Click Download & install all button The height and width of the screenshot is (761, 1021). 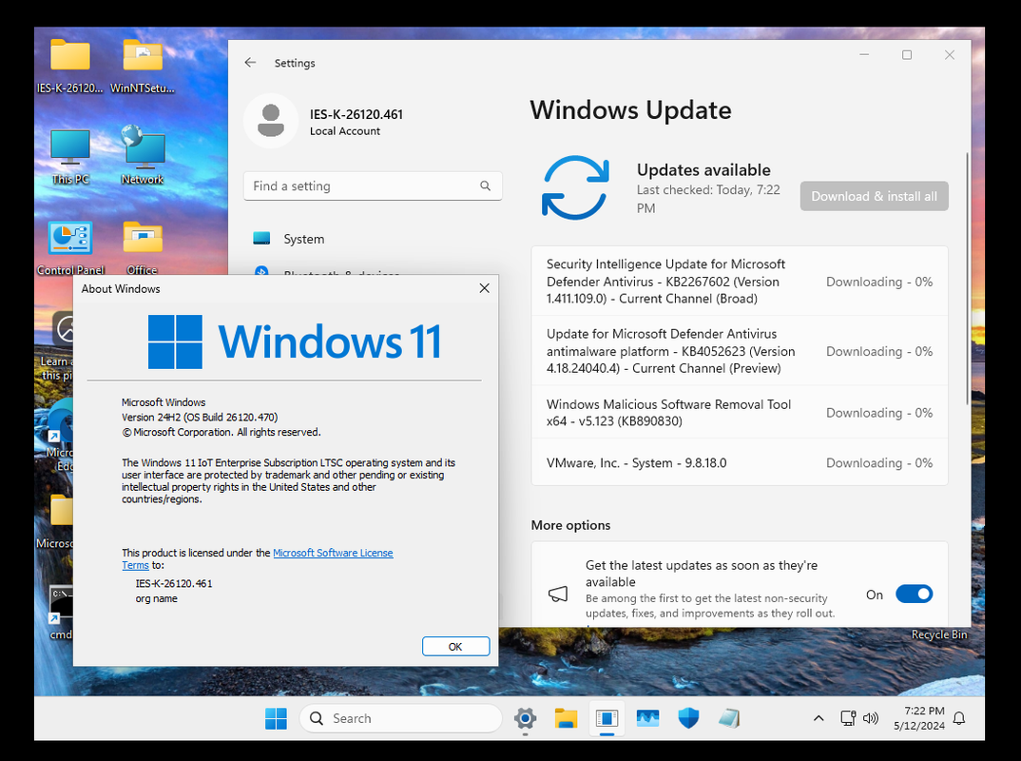[x=874, y=196]
